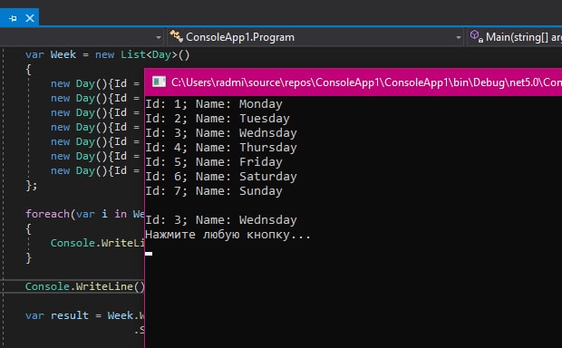The width and height of the screenshot is (562, 348).
Task: Click 'Id: 5; Name: Friday' in console output
Action: [x=214, y=162]
